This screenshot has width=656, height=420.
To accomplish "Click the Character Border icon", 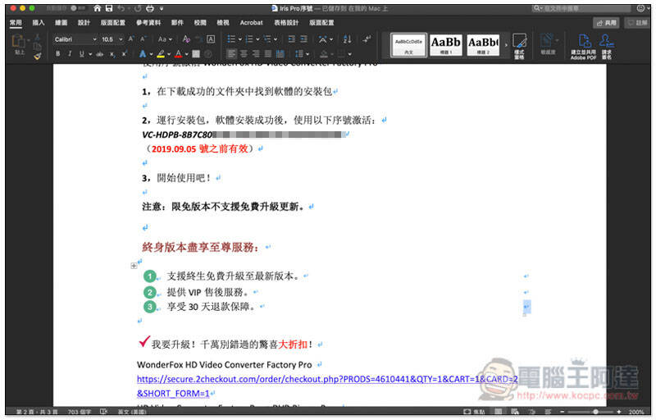I will [x=211, y=39].
